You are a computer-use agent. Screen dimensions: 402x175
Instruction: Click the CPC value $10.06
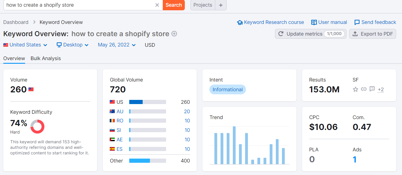pos(323,127)
